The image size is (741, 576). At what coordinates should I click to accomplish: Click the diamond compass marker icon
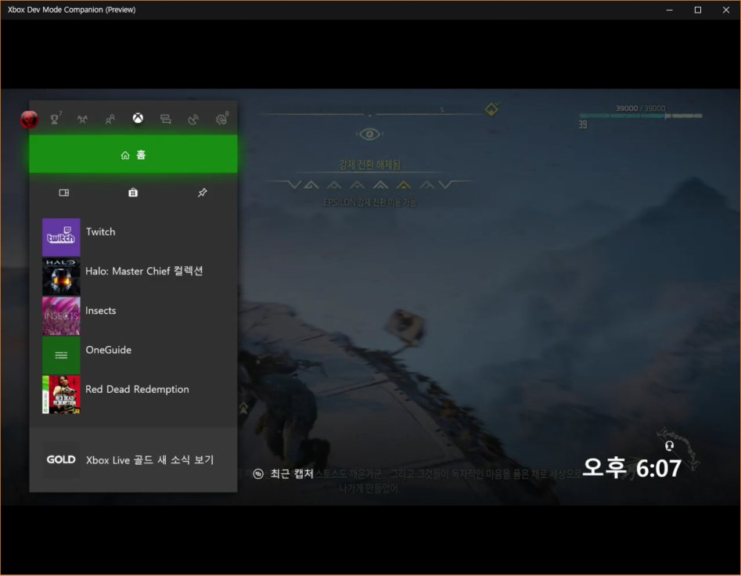click(x=491, y=109)
